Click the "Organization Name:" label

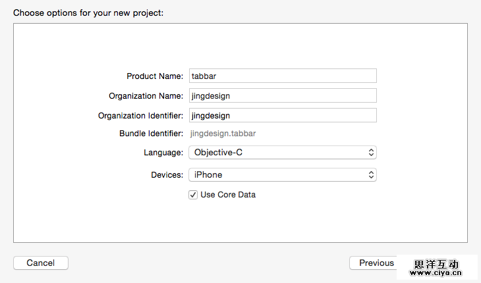tap(146, 96)
